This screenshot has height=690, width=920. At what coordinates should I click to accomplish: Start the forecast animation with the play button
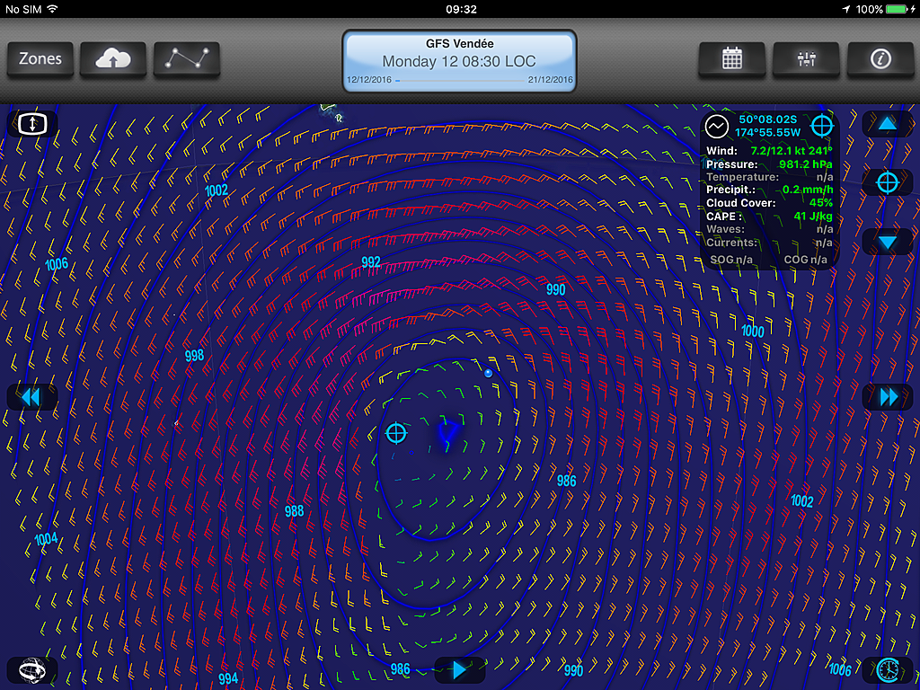(x=459, y=669)
